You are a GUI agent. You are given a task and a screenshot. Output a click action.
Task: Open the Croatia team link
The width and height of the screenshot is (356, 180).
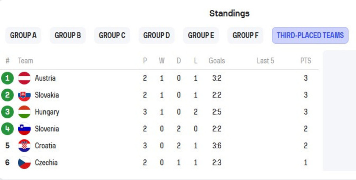(45, 146)
